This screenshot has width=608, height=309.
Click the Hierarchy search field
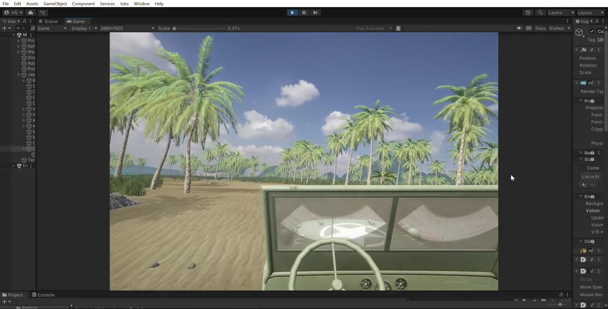[x=25, y=28]
